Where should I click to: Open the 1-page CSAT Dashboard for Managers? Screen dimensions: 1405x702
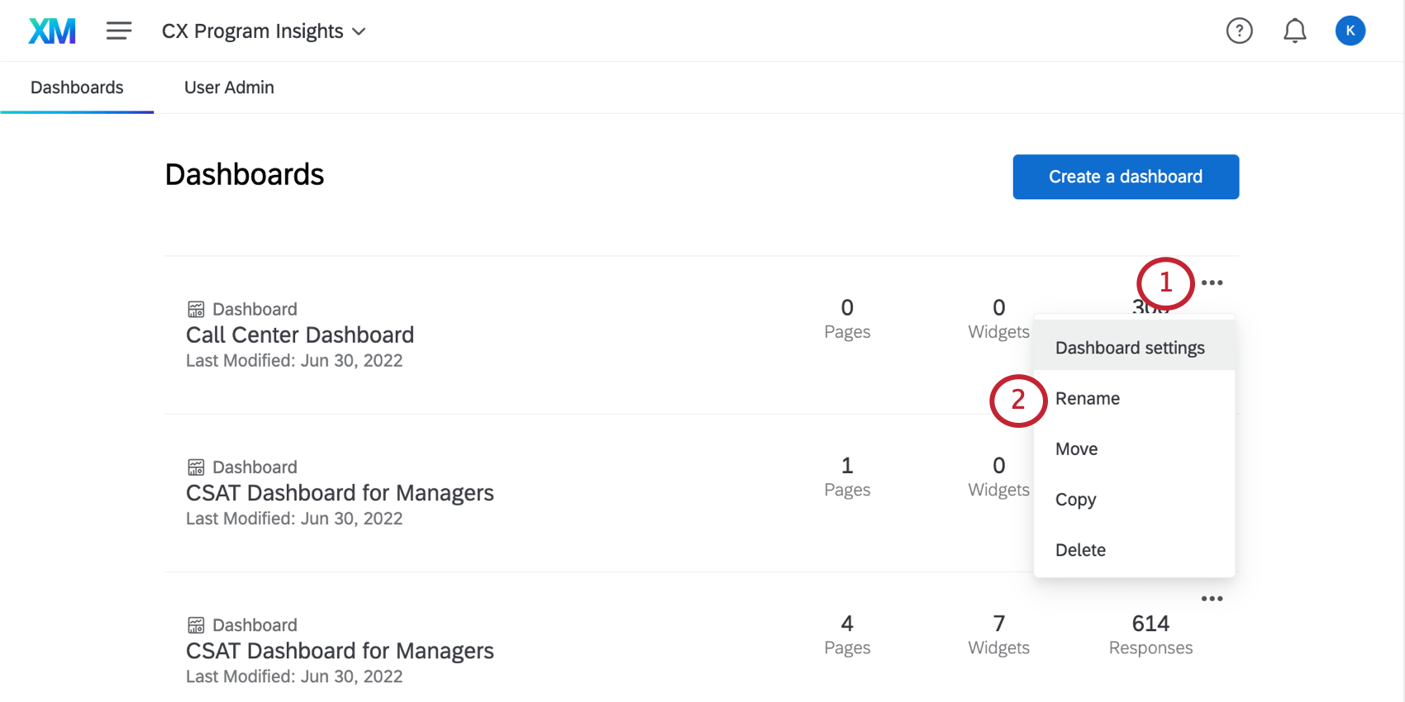coord(340,493)
